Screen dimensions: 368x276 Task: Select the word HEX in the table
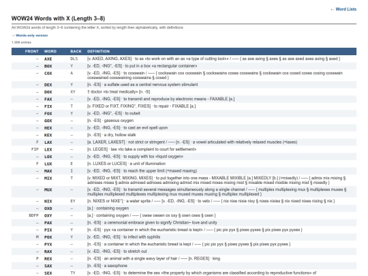(x=48, y=128)
